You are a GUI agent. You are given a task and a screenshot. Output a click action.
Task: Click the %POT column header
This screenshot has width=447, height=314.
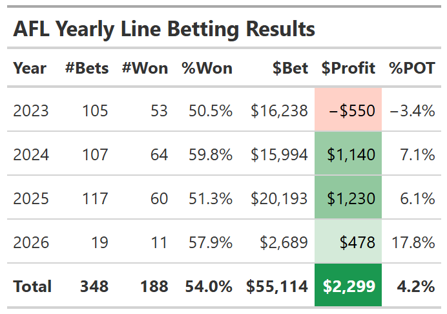(412, 68)
